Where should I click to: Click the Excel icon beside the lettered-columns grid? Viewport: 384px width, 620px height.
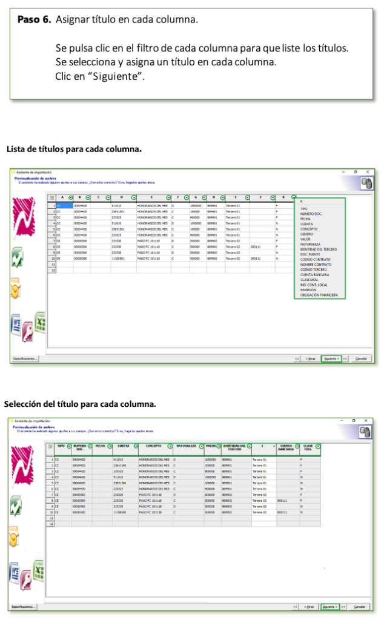coord(41,323)
